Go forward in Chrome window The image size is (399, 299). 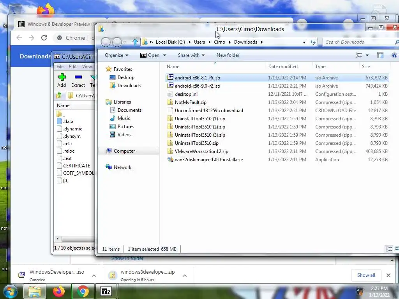click(x=32, y=38)
